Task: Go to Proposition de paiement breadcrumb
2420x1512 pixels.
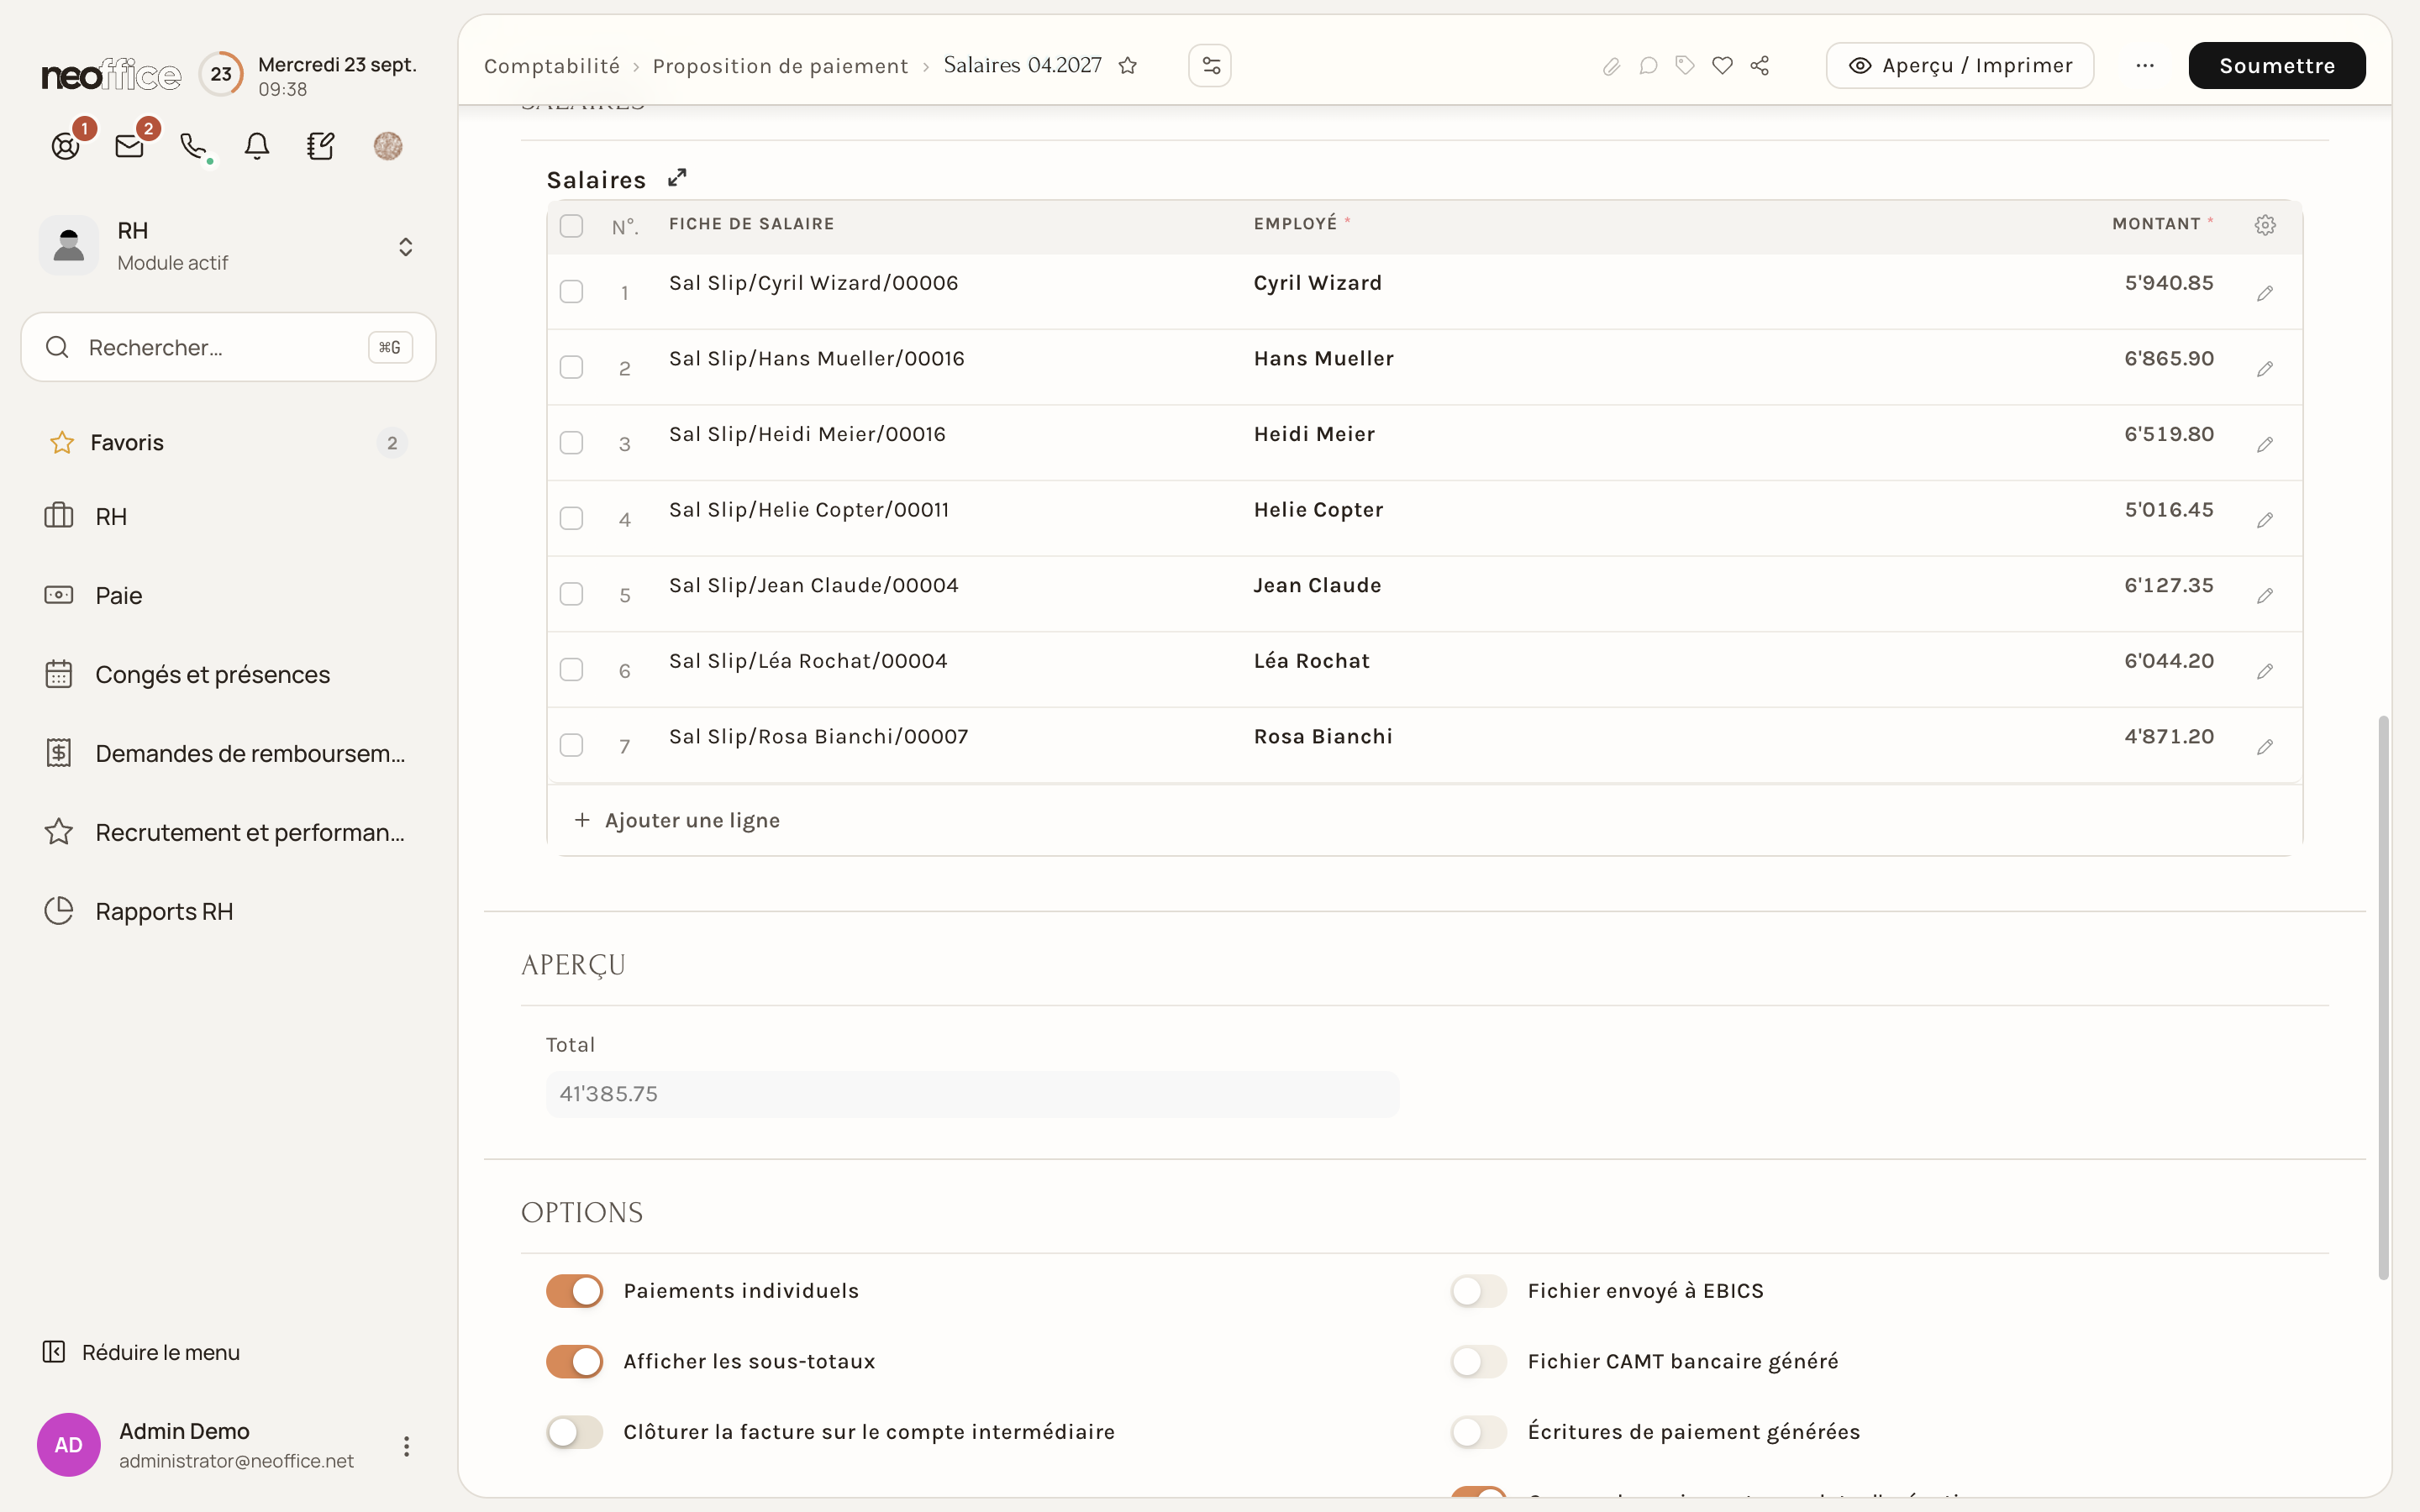Action: click(780, 66)
